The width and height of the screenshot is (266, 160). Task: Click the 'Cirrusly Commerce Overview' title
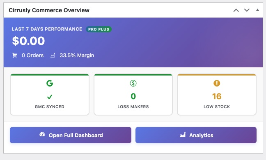coord(49,10)
